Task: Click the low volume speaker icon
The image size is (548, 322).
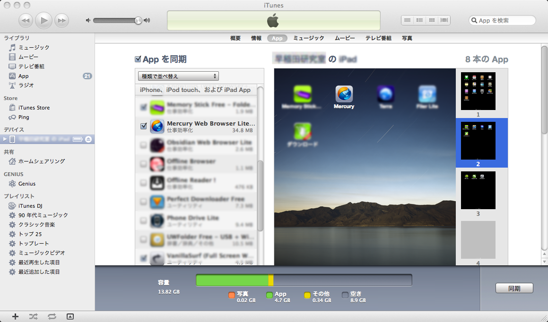Action: 88,21
